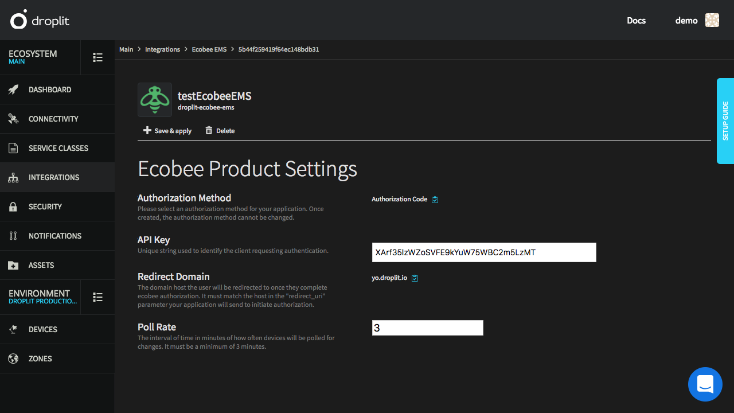The width and height of the screenshot is (734, 413).
Task: Click the Zones globe icon
Action: [13, 359]
